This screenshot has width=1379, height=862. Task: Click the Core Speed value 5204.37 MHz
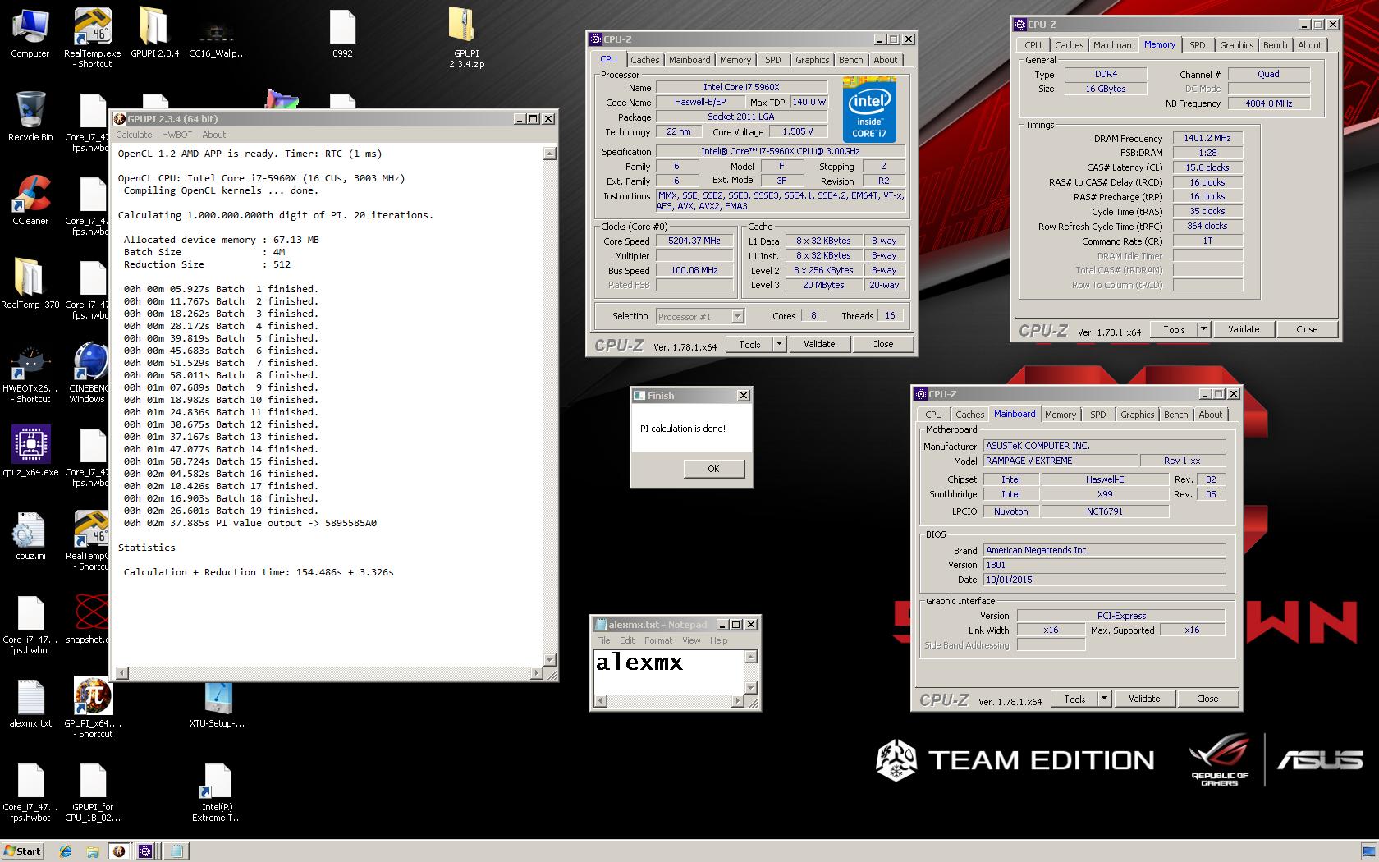click(x=694, y=241)
